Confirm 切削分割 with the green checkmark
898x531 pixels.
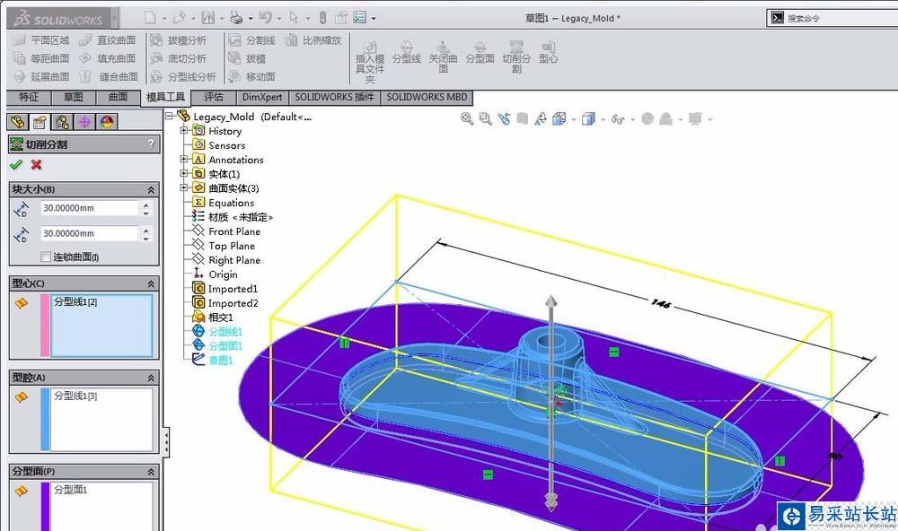[16, 165]
